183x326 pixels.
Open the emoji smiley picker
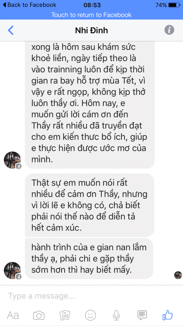point(91,315)
